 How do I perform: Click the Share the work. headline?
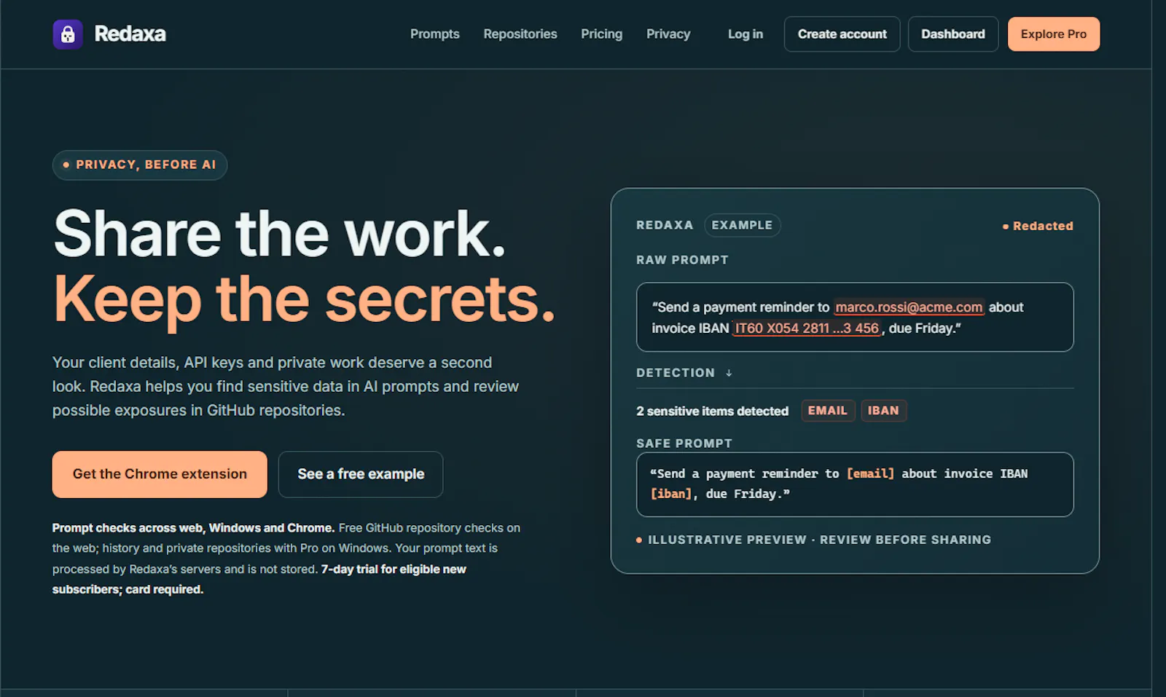click(280, 234)
